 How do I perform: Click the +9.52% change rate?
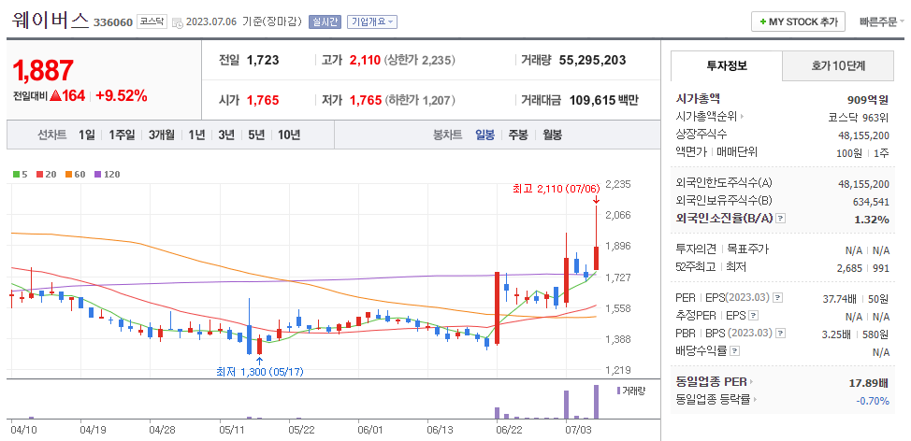pyautogui.click(x=122, y=95)
